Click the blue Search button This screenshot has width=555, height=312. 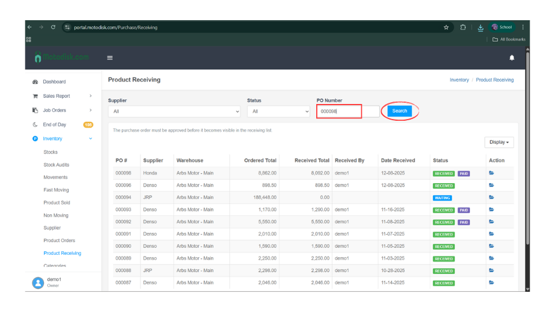[x=399, y=111]
